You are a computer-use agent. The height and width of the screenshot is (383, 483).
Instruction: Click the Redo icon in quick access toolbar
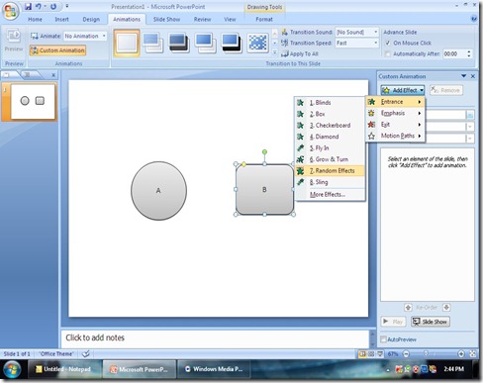coord(53,6)
